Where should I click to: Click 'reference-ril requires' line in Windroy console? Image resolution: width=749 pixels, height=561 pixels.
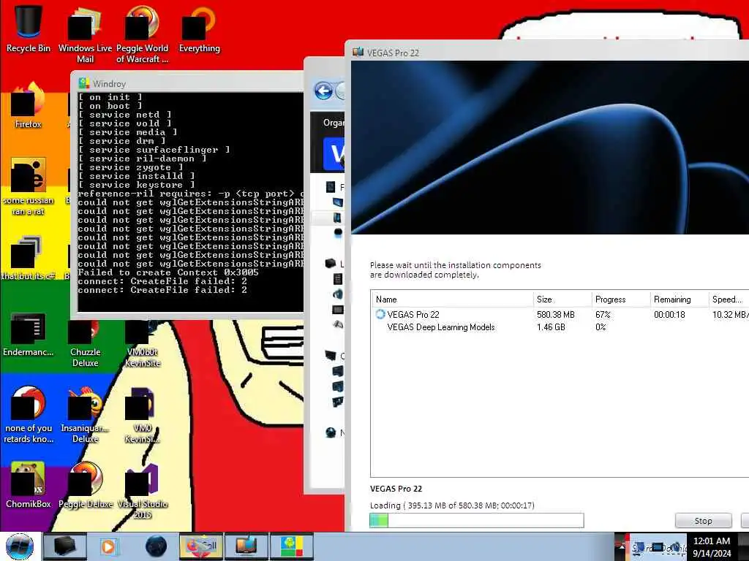coord(191,193)
